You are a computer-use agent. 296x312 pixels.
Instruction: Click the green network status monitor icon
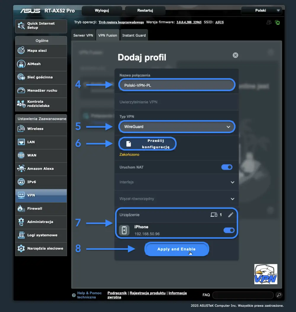[x=278, y=22]
